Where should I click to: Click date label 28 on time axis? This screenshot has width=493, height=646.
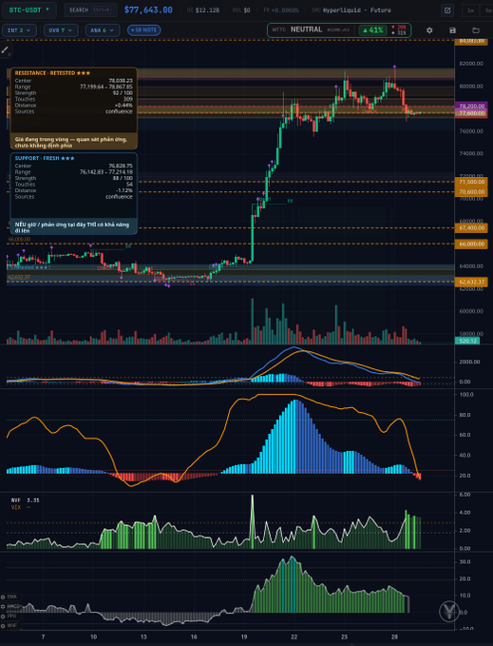pyautogui.click(x=394, y=636)
